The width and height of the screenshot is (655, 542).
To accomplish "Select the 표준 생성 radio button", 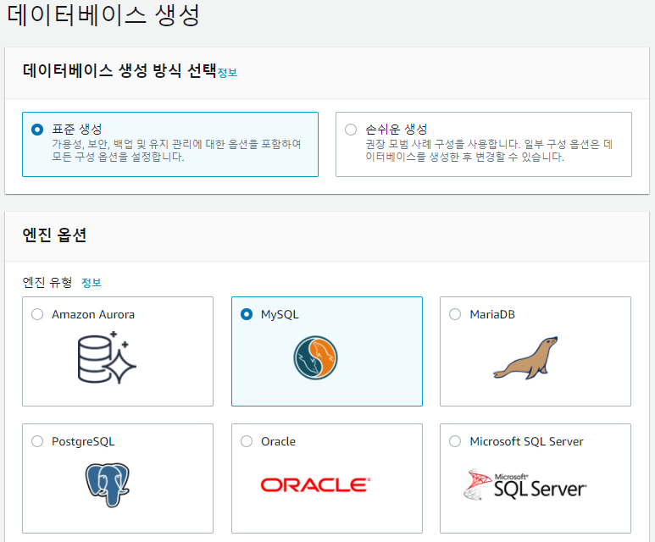I will (x=37, y=130).
